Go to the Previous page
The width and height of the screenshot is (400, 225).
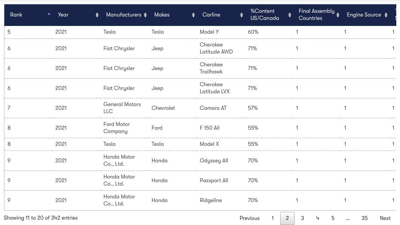click(x=249, y=218)
